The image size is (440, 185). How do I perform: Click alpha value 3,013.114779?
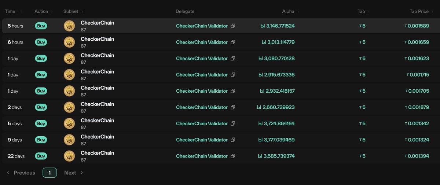coord(278,42)
